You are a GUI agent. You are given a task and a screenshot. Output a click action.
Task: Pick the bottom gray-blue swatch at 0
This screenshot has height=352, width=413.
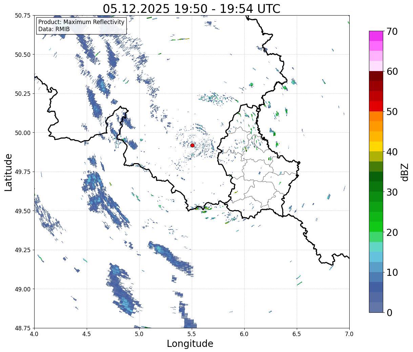[376, 307]
